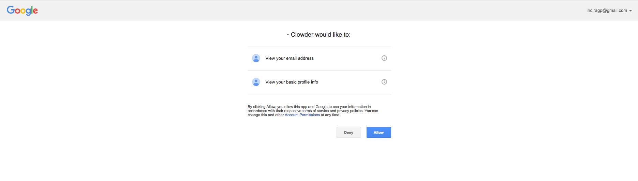Click 'By clicking Allow' at disclaimer start
638x181 pixels.
[x=262, y=107]
